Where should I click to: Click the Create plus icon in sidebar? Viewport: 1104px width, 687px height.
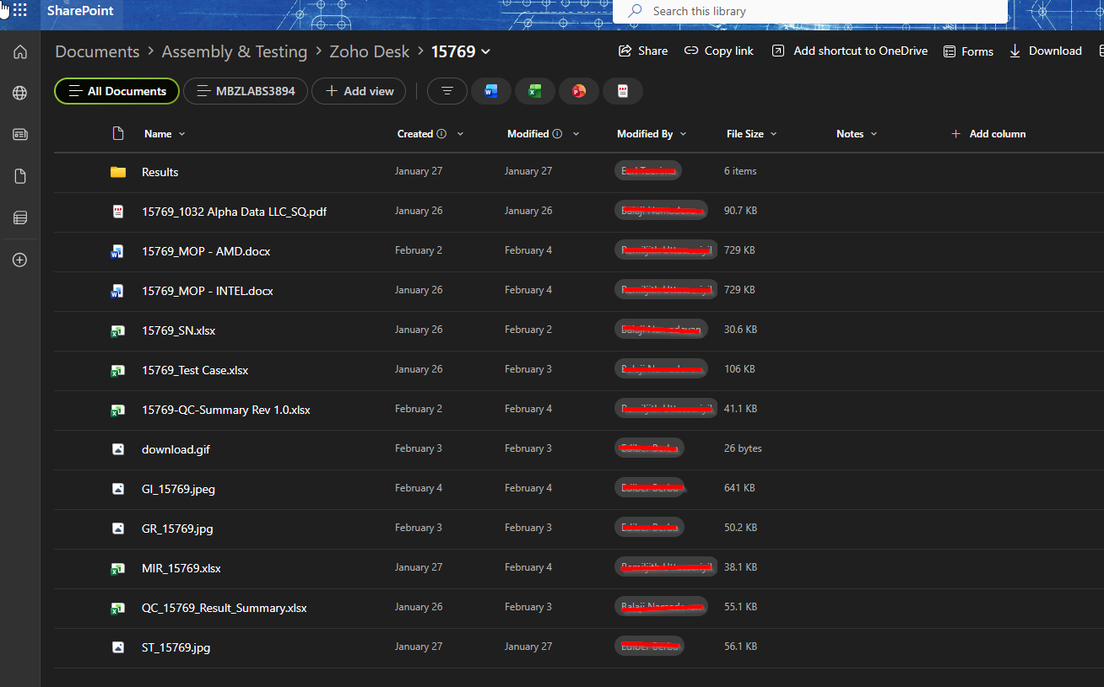(x=20, y=260)
